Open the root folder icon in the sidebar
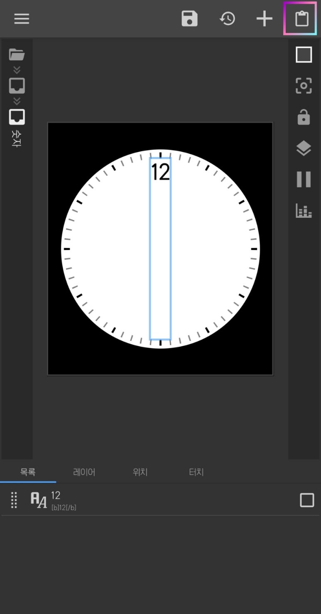The height and width of the screenshot is (614, 321). tap(17, 54)
